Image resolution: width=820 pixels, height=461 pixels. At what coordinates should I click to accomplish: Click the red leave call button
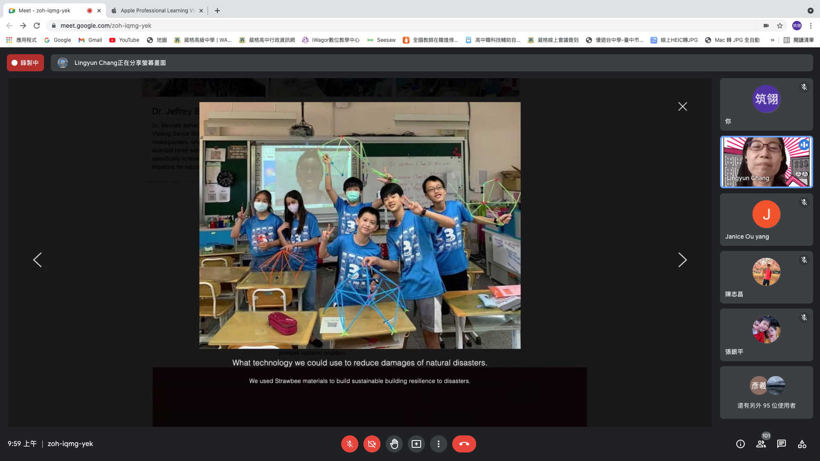click(464, 444)
